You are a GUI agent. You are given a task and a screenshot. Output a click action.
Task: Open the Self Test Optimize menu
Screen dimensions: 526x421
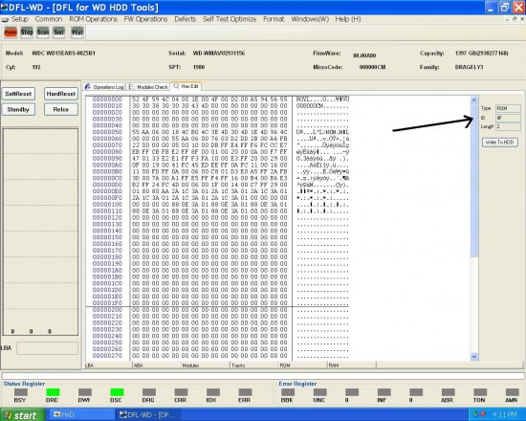point(230,19)
